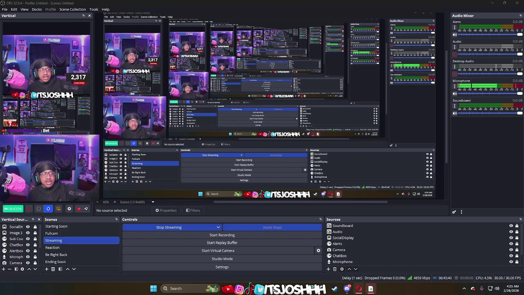Click the red heart icon in vertical toolbar
The height and width of the screenshot is (295, 524).
coord(79,209)
